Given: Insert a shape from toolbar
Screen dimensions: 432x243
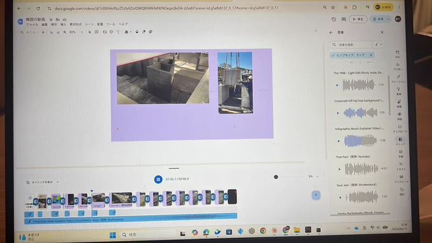Looking at the screenshot, I should 111,32.
